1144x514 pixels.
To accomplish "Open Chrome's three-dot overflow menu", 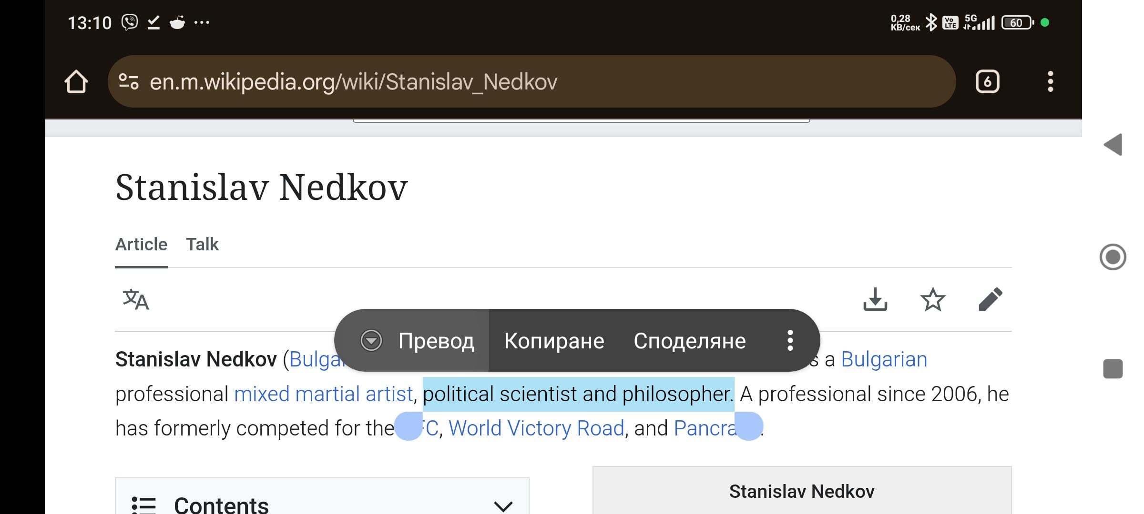I will [x=1050, y=82].
